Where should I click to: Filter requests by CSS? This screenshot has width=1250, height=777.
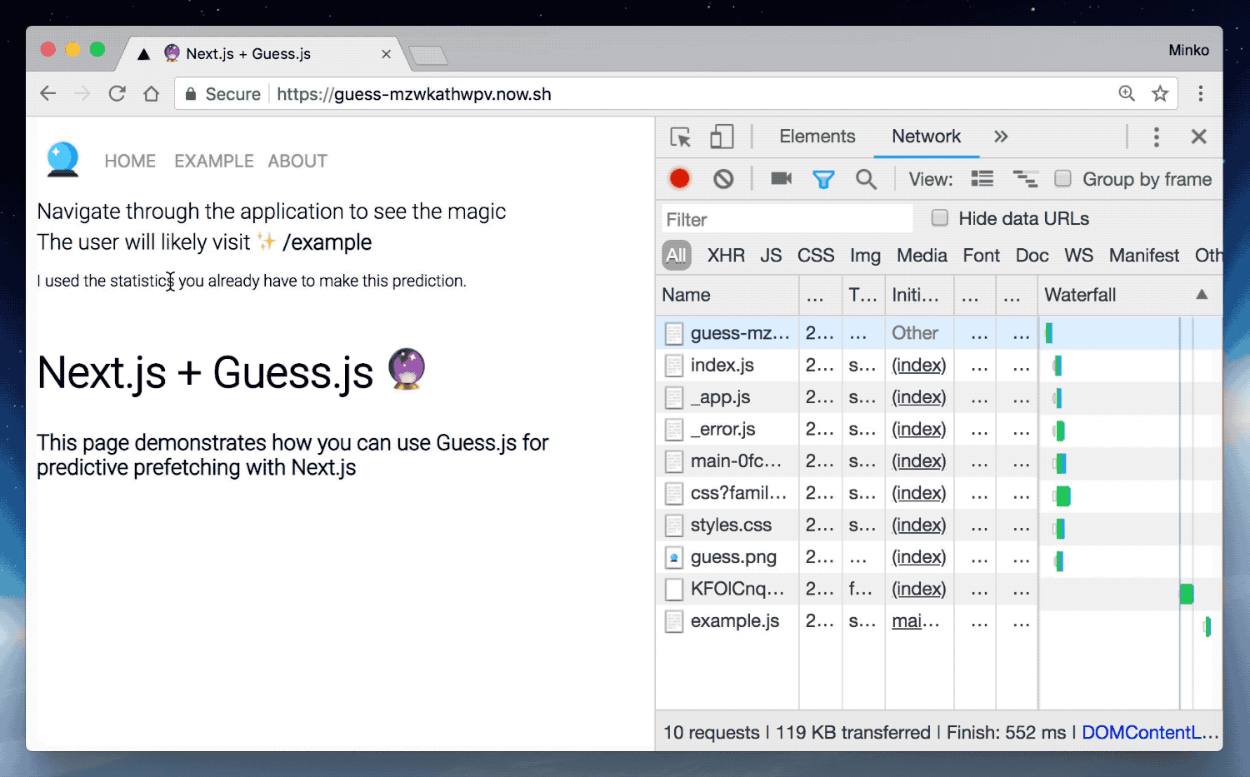point(816,256)
